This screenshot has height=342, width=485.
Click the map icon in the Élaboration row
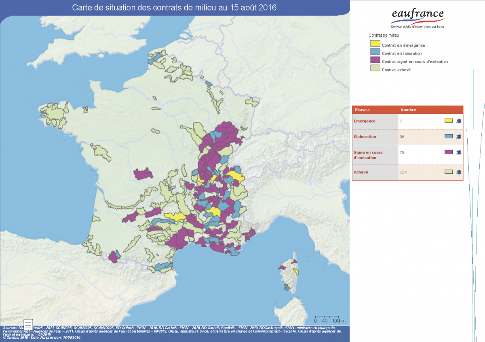459,136
